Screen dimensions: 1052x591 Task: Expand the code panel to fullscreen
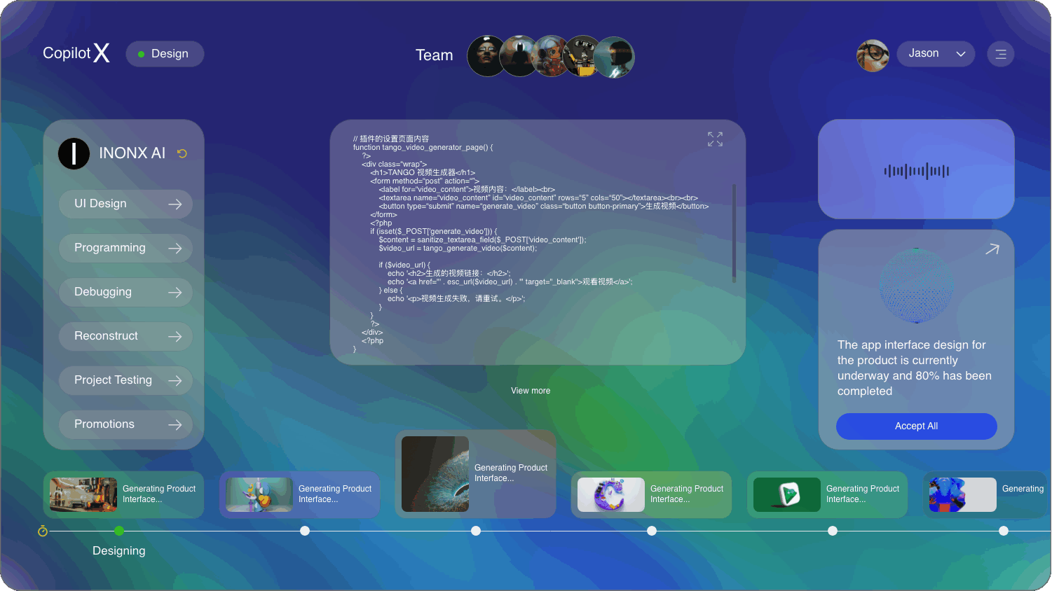coord(715,139)
